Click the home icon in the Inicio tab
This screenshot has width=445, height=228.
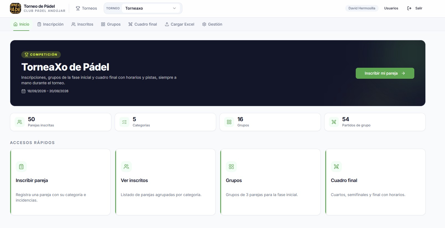[15, 24]
